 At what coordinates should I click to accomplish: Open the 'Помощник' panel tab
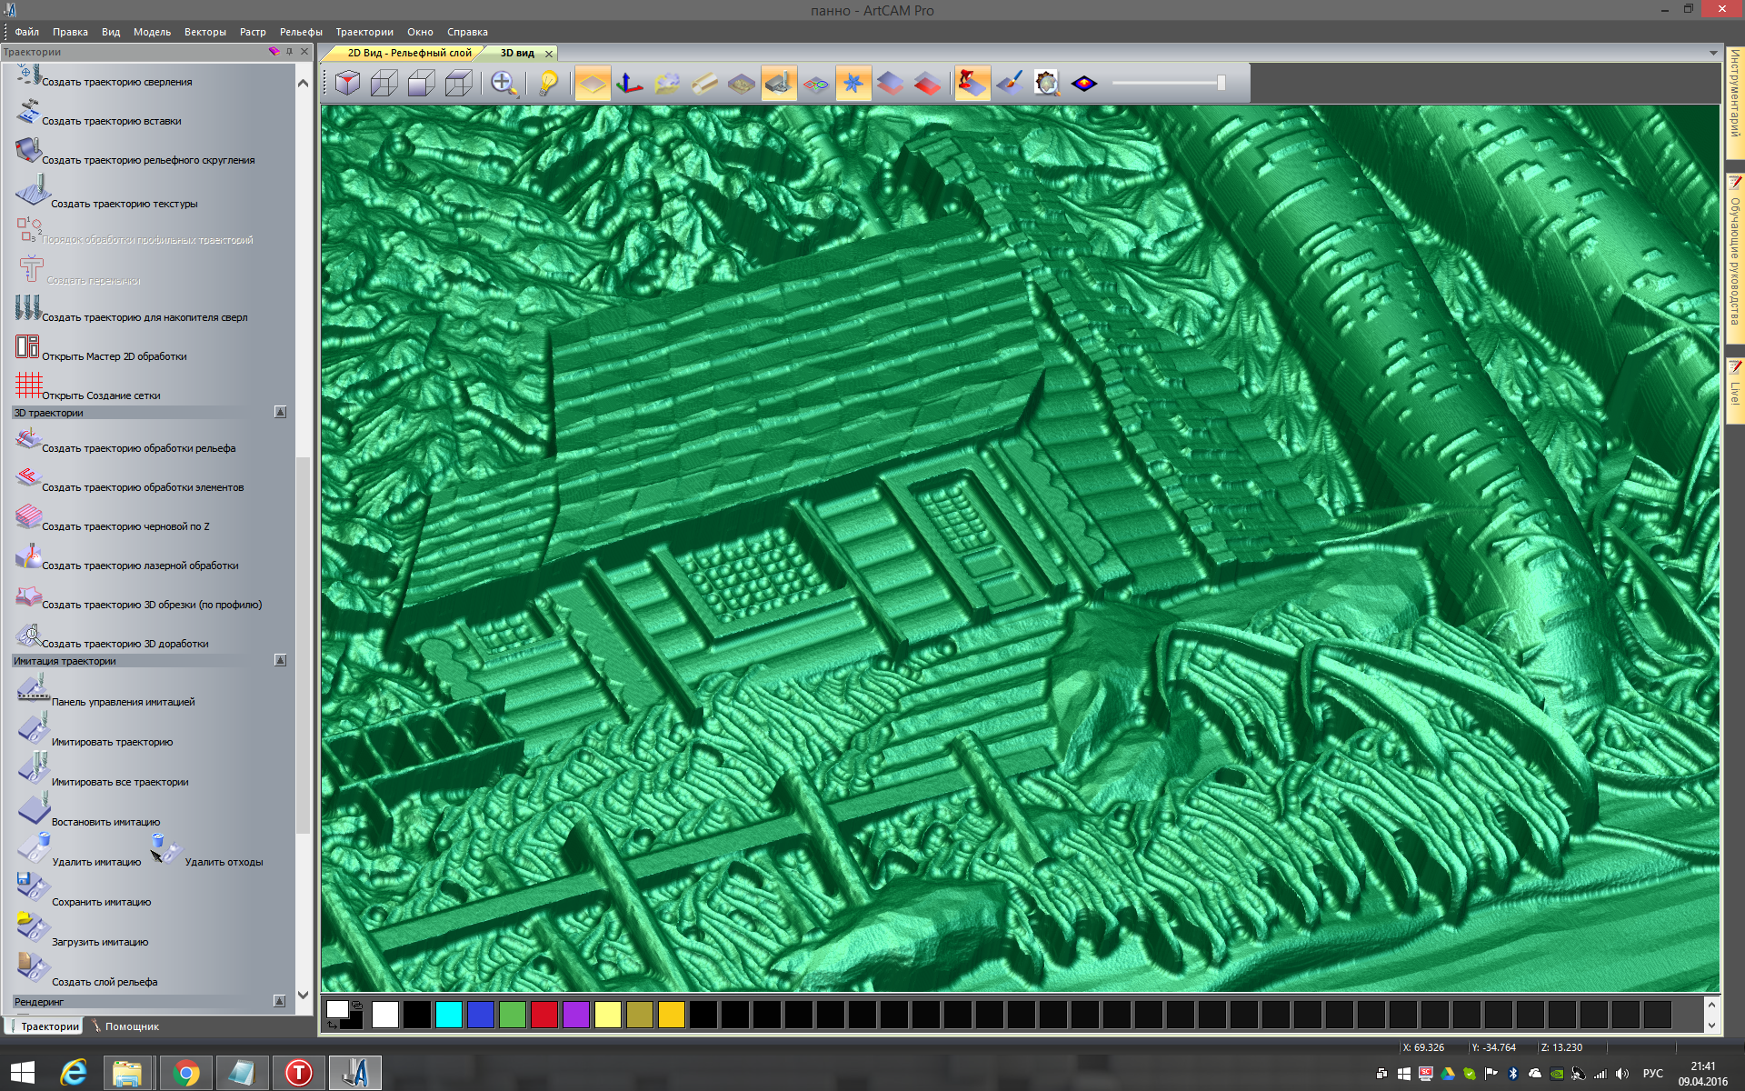(x=131, y=1026)
